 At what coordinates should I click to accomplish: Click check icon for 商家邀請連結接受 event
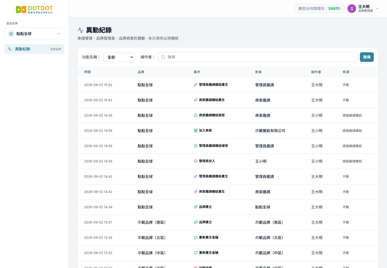point(196,115)
